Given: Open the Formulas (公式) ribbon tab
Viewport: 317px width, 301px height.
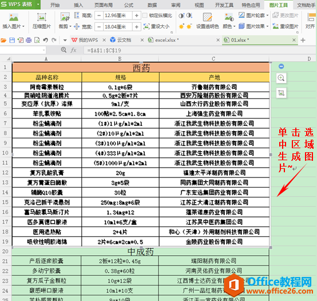Looking at the screenshot, I should [x=129, y=5].
